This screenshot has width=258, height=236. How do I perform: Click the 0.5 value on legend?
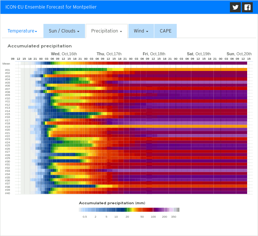click(x=85, y=217)
